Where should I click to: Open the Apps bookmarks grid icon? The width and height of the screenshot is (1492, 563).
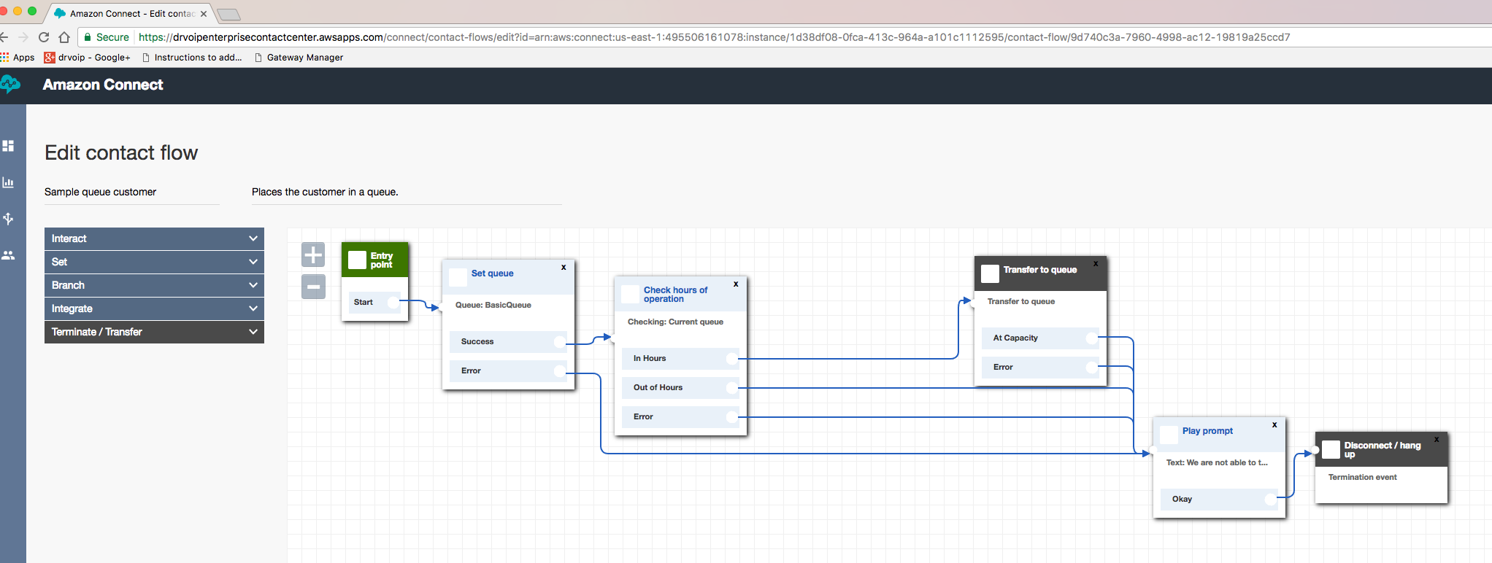coord(5,57)
